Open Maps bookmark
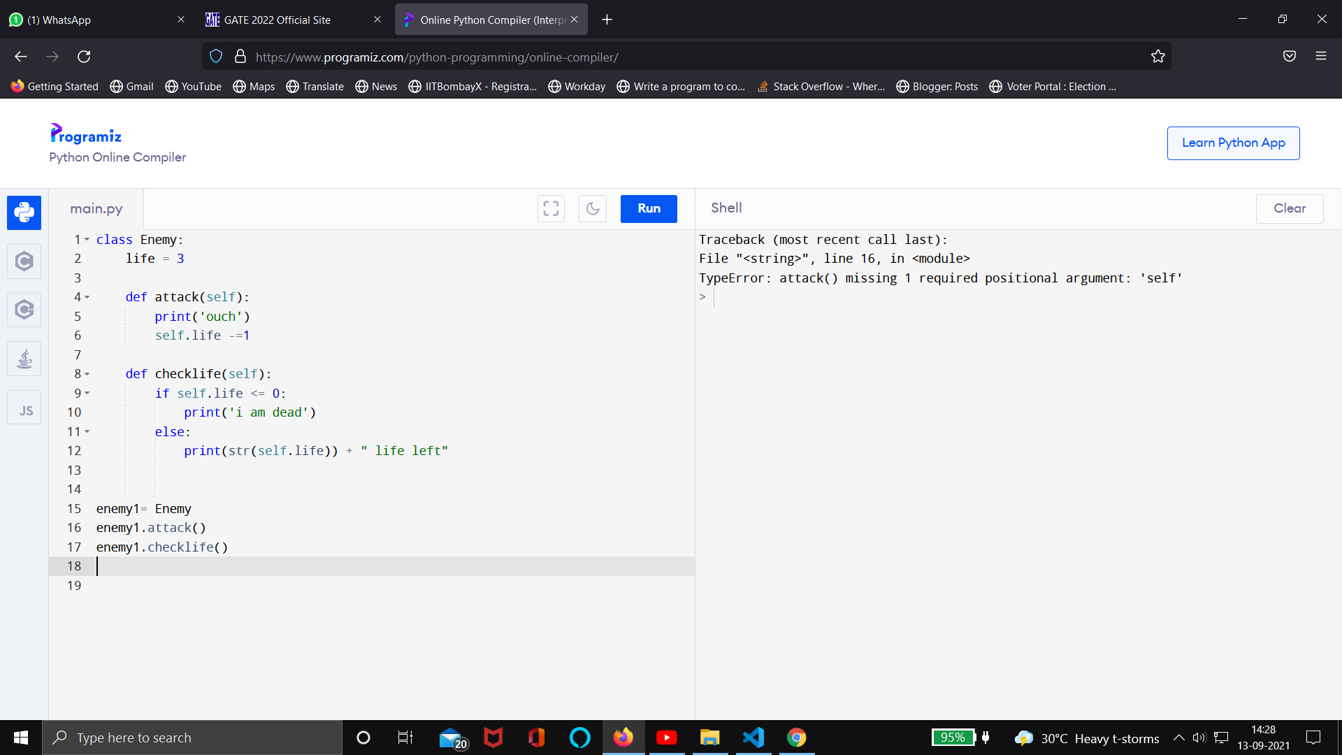Screen dimensions: 1342x755 coord(254,87)
